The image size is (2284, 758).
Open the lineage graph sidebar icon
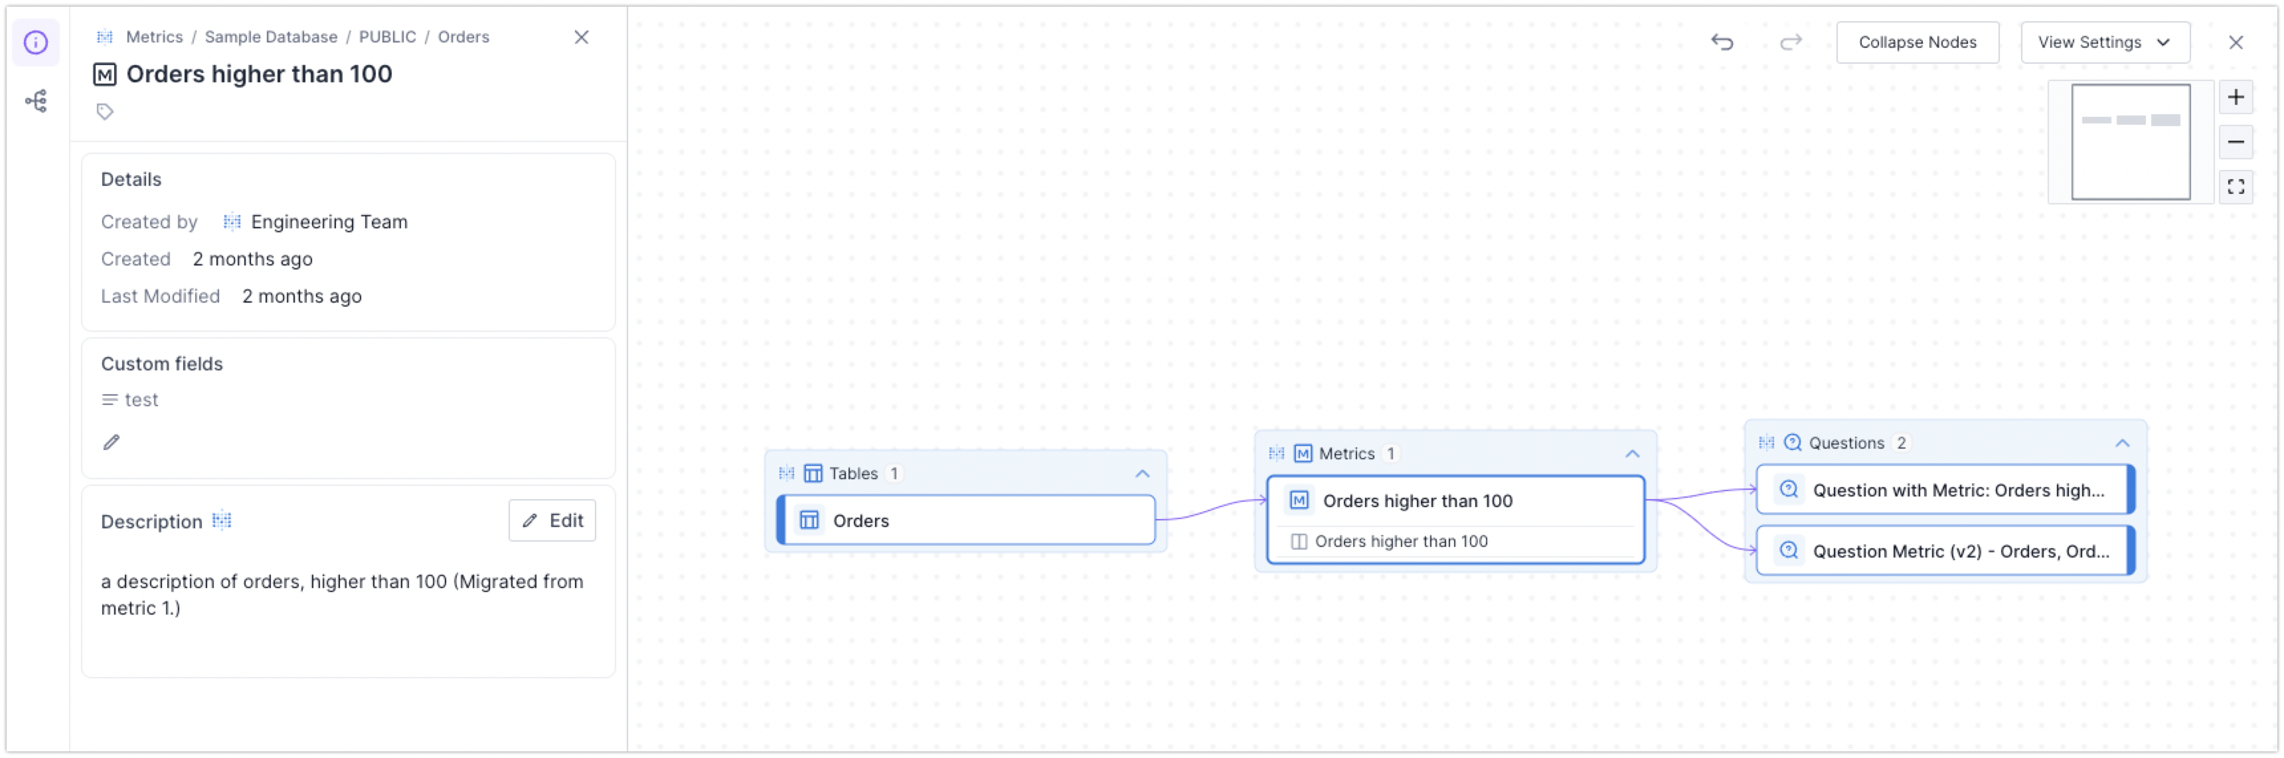(35, 101)
